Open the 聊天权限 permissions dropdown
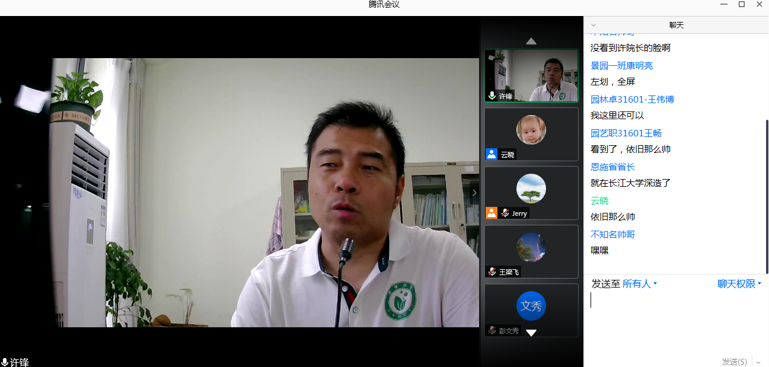Viewport: 769px width, 367px height. (739, 284)
